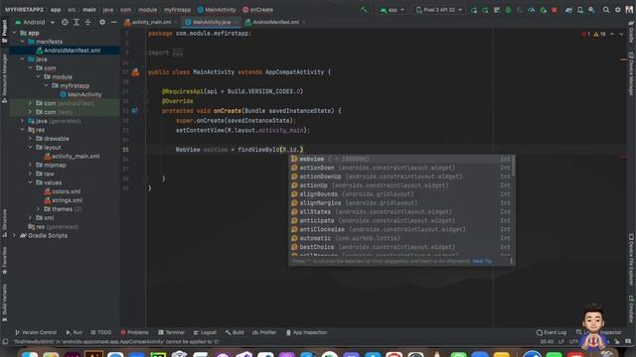The width and height of the screenshot is (636, 357).
Task: Click the Next Tip link in popup
Action: click(x=482, y=262)
